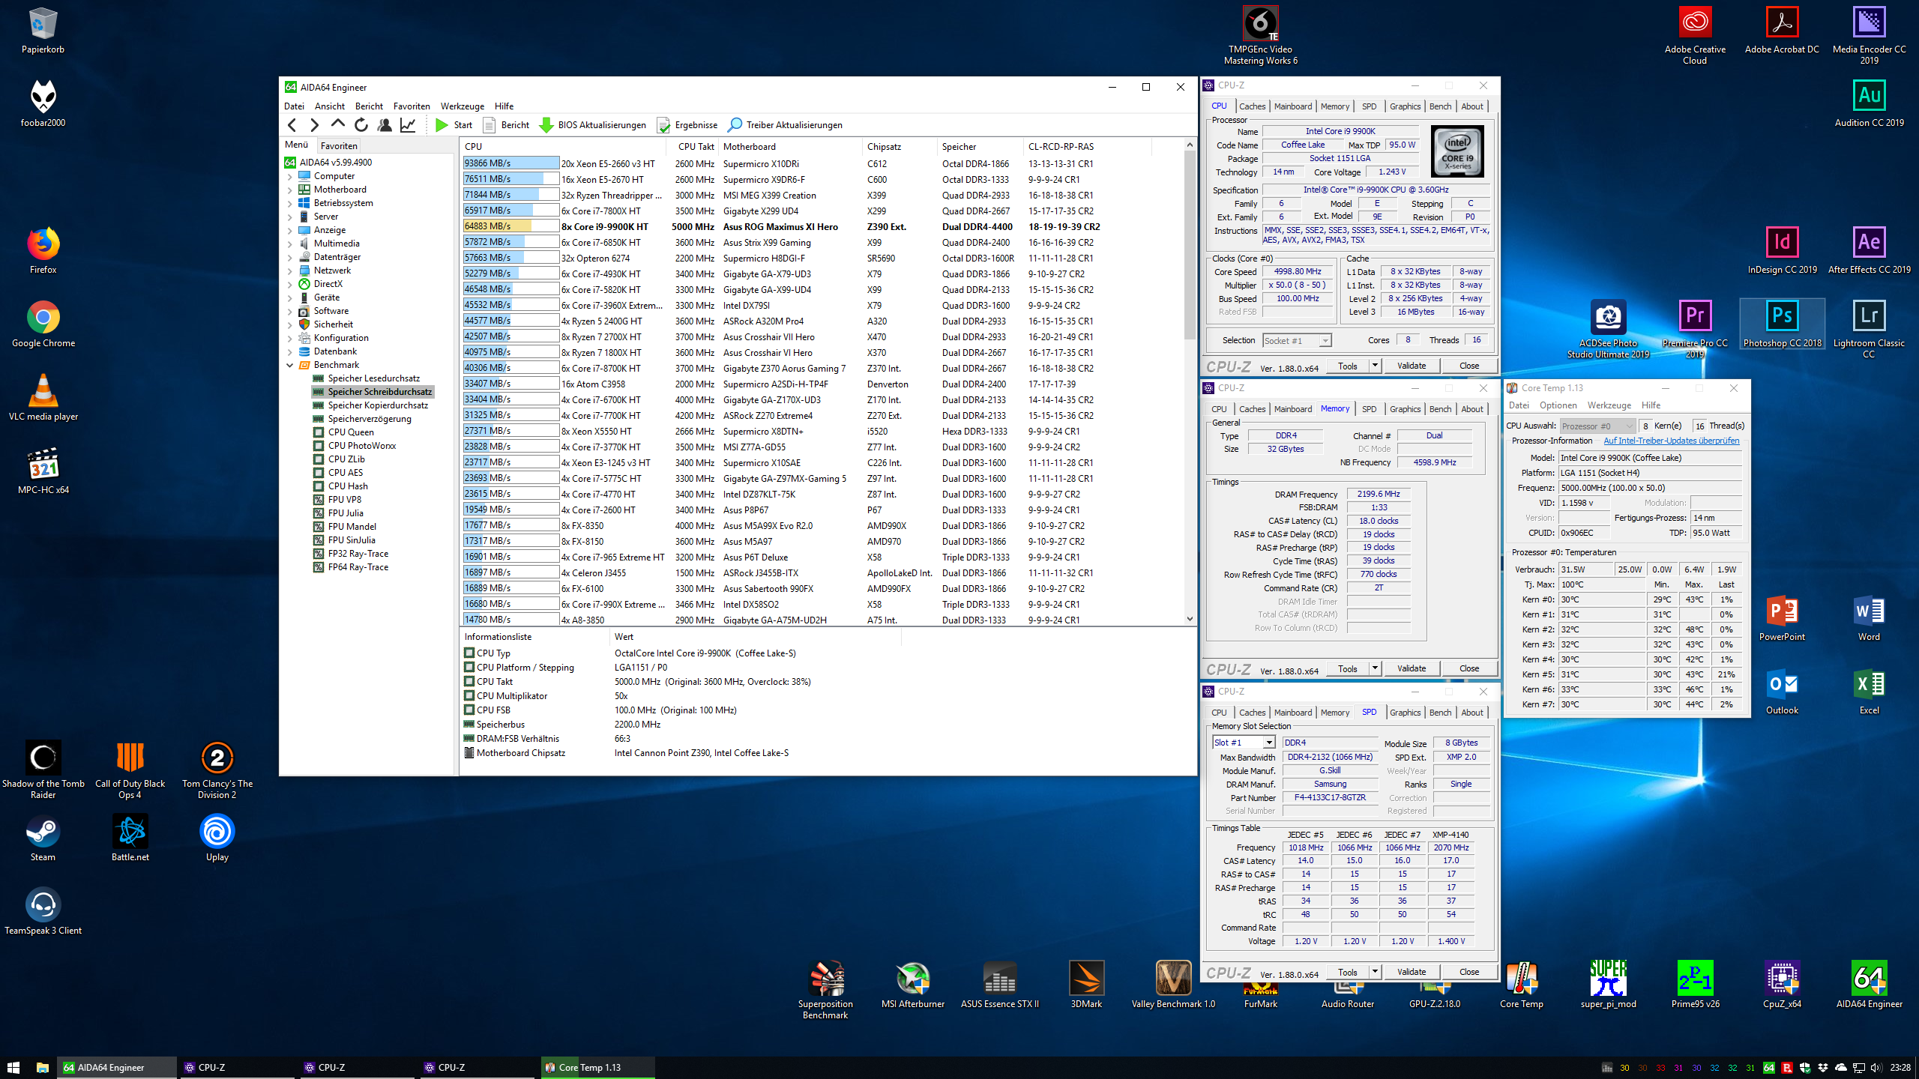Select CPU Queen benchmark in tree

[350, 432]
